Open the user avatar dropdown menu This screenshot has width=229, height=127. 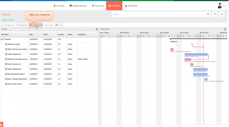coord(221,6)
